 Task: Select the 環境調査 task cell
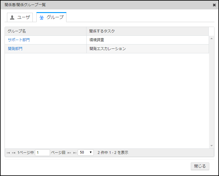pos(97,40)
